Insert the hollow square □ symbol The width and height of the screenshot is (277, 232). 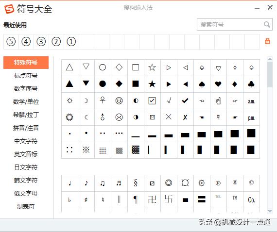[136, 67]
